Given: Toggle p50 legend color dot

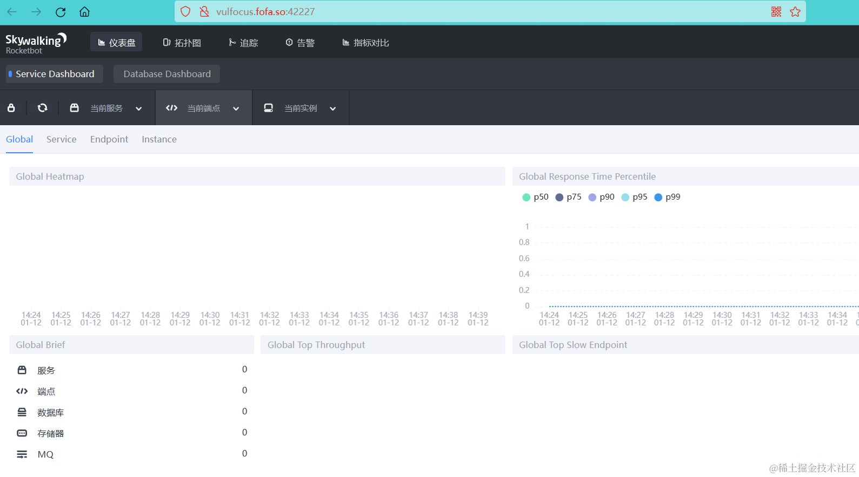Looking at the screenshot, I should (x=527, y=197).
